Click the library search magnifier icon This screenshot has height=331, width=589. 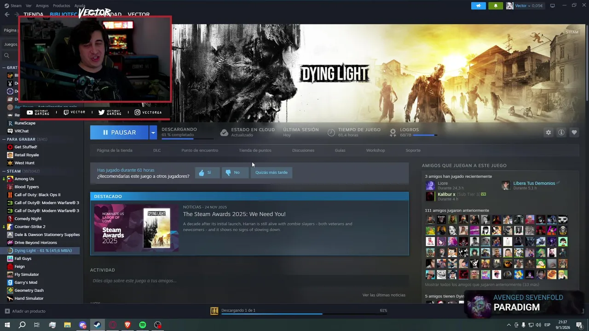tap(6, 56)
